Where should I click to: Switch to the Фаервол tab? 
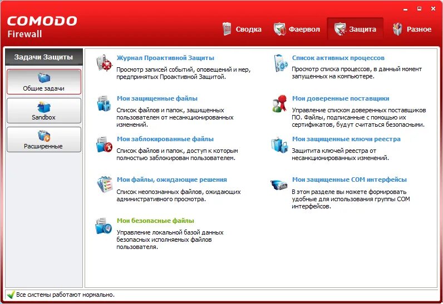(297, 29)
